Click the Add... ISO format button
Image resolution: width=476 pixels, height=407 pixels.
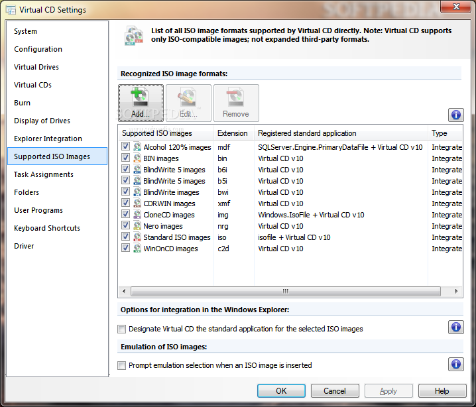tap(141, 103)
